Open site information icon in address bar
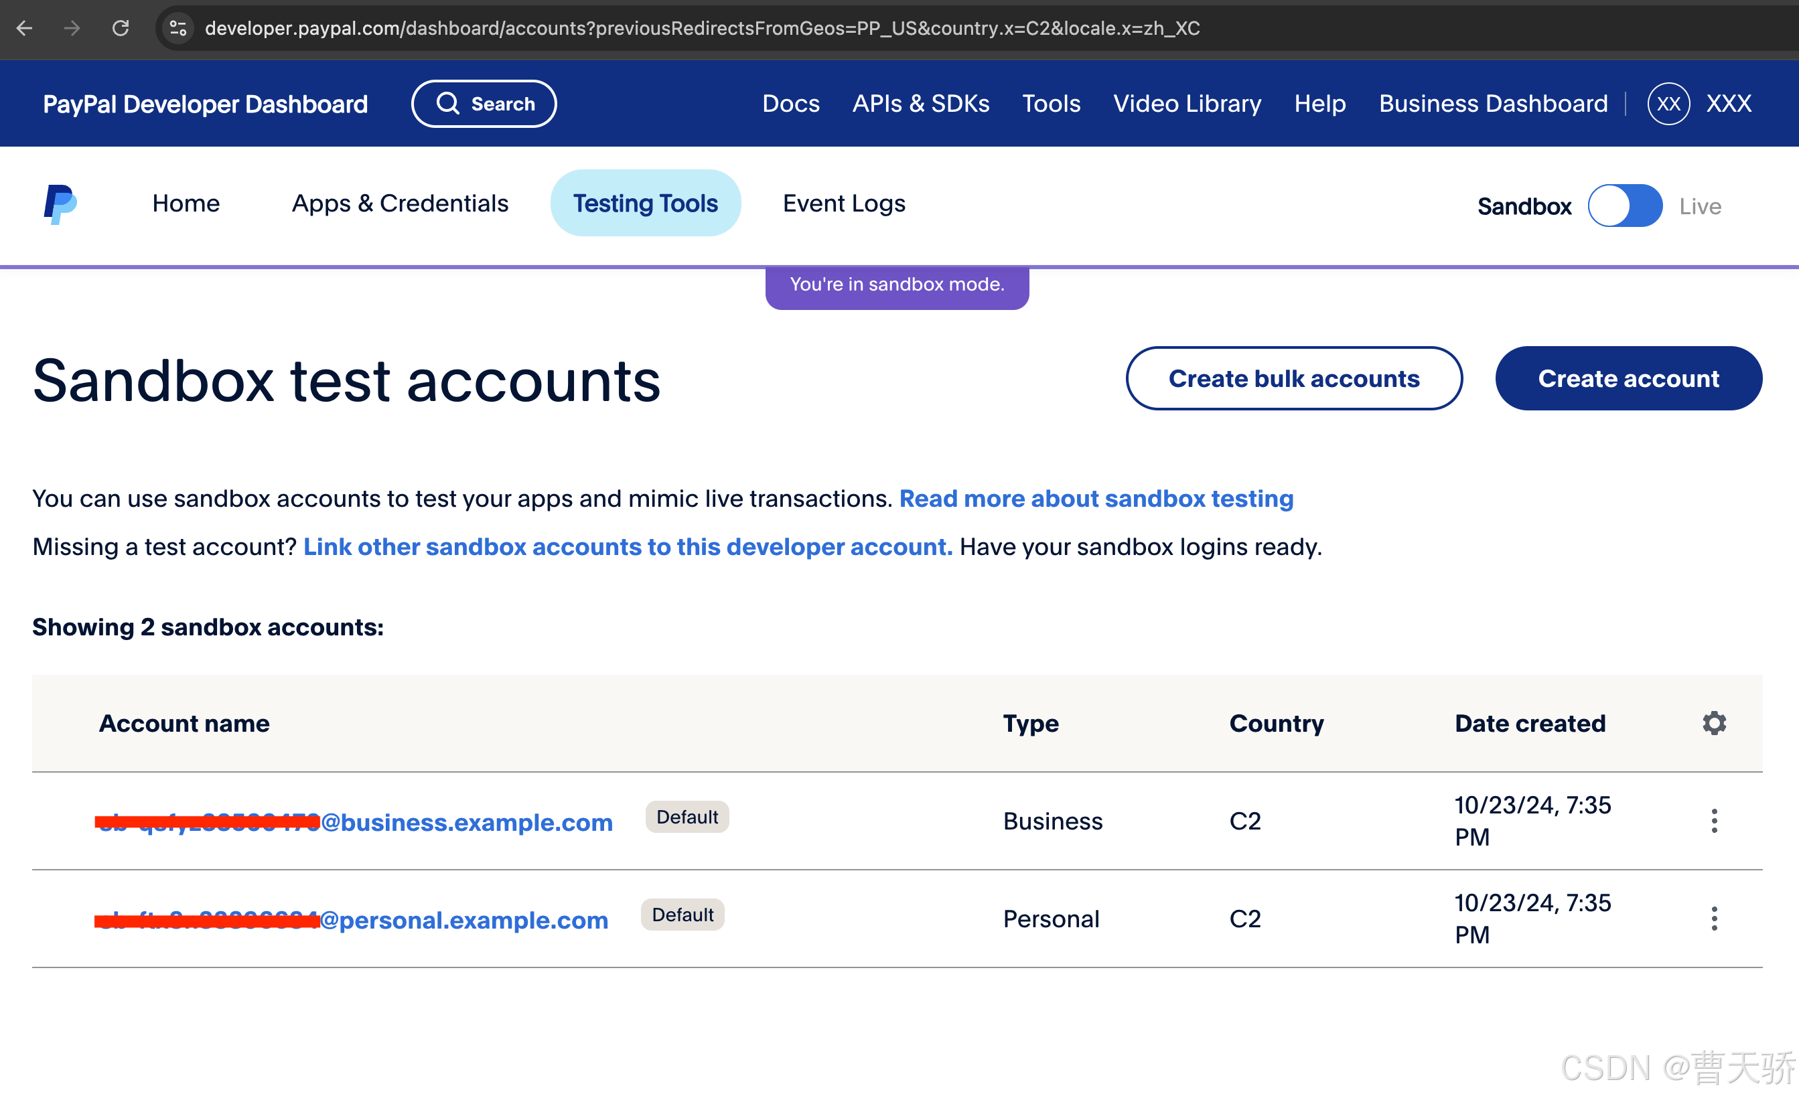Screen dimensions: 1799x1098 [177, 27]
